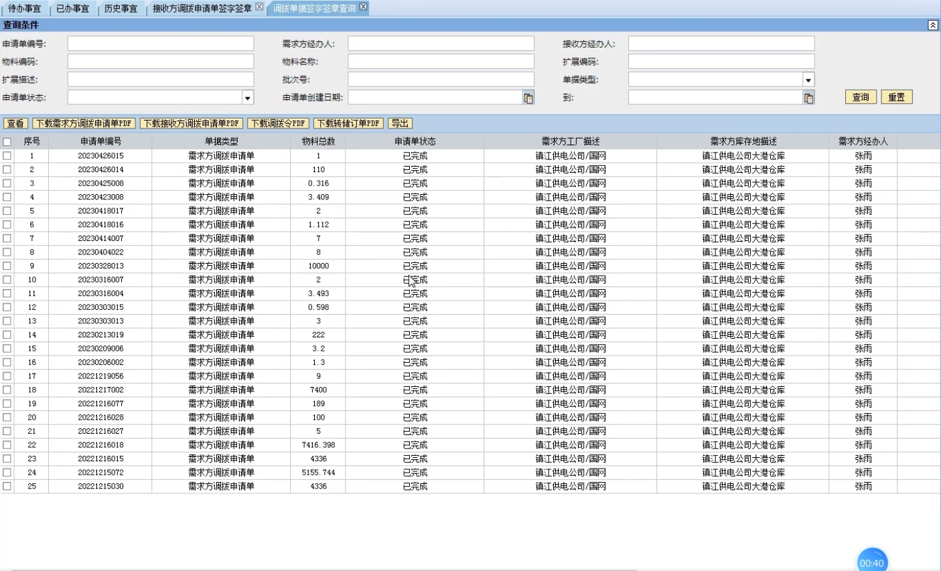This screenshot has height=571, width=941.
Task: Open the 单据类型 dropdown list
Action: coord(808,80)
